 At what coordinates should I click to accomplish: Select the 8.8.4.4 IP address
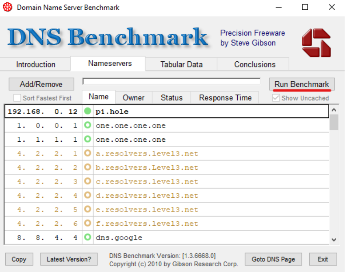47,237
